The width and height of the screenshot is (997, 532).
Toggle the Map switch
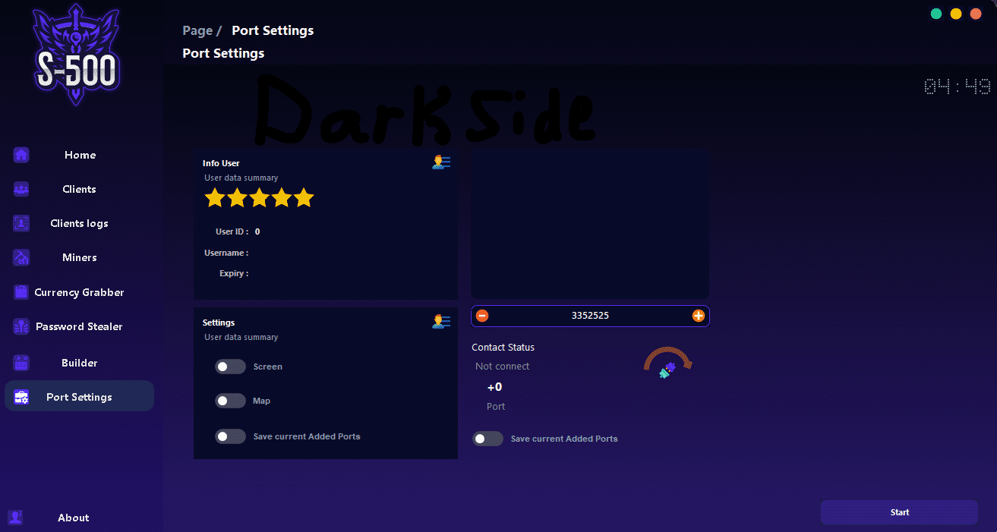click(230, 401)
